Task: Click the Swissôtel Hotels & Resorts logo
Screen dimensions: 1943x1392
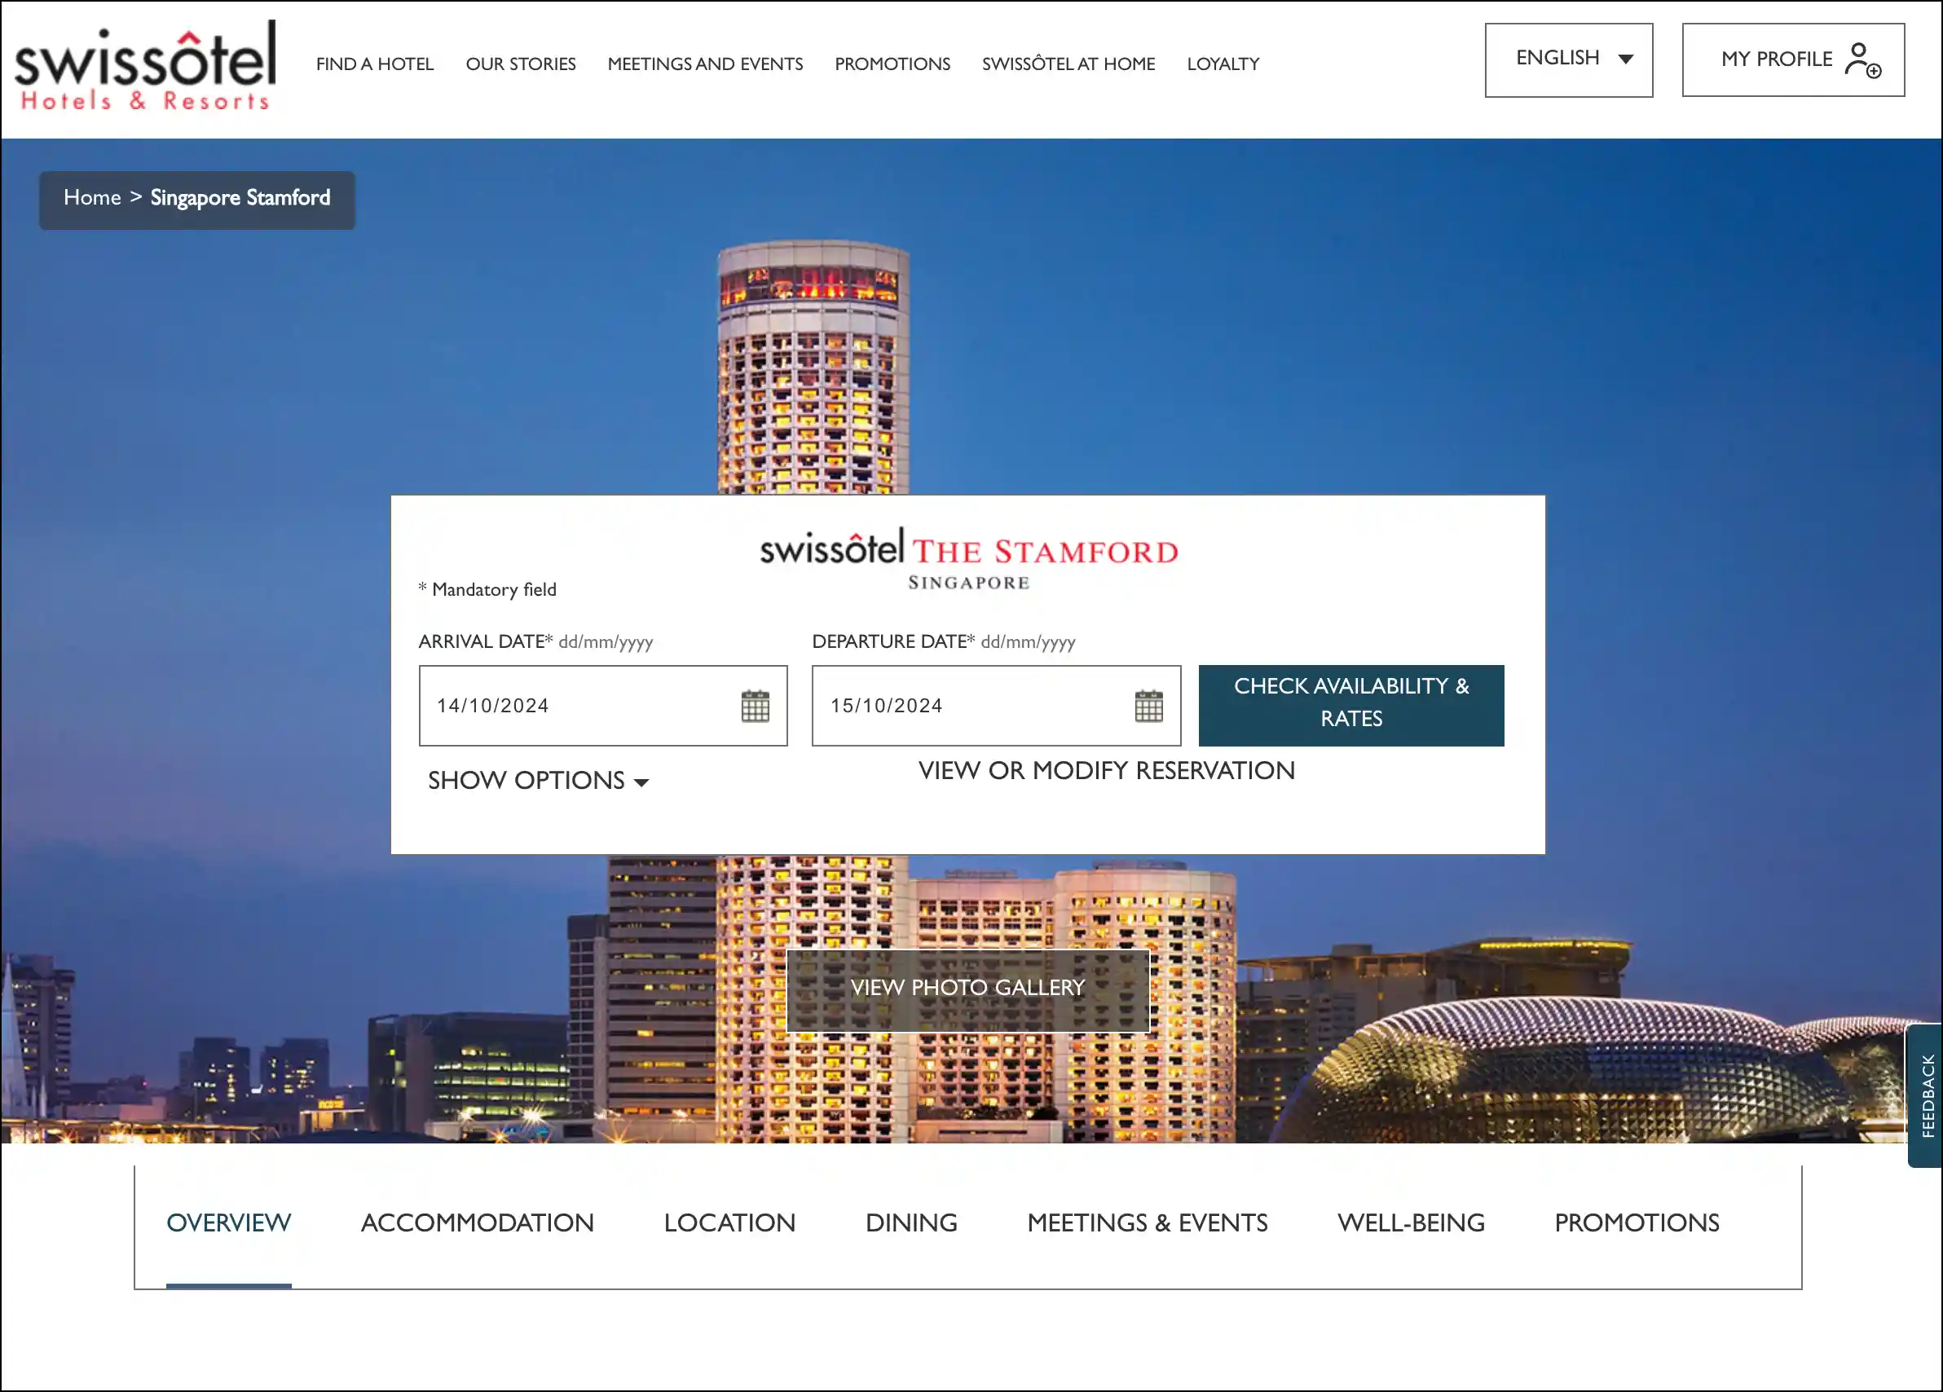Action: [x=145, y=67]
